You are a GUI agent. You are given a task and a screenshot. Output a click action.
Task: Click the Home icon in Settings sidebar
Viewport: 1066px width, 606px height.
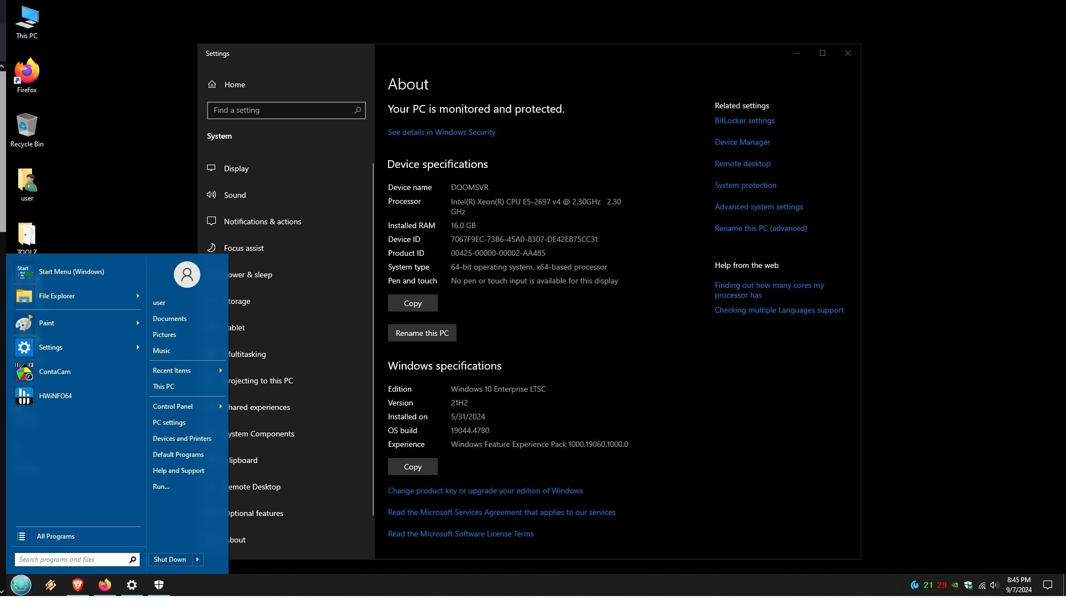point(212,85)
